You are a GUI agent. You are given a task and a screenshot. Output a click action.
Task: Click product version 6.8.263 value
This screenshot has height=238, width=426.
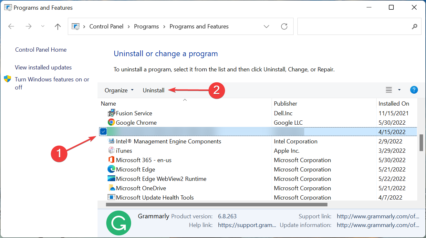(227, 216)
